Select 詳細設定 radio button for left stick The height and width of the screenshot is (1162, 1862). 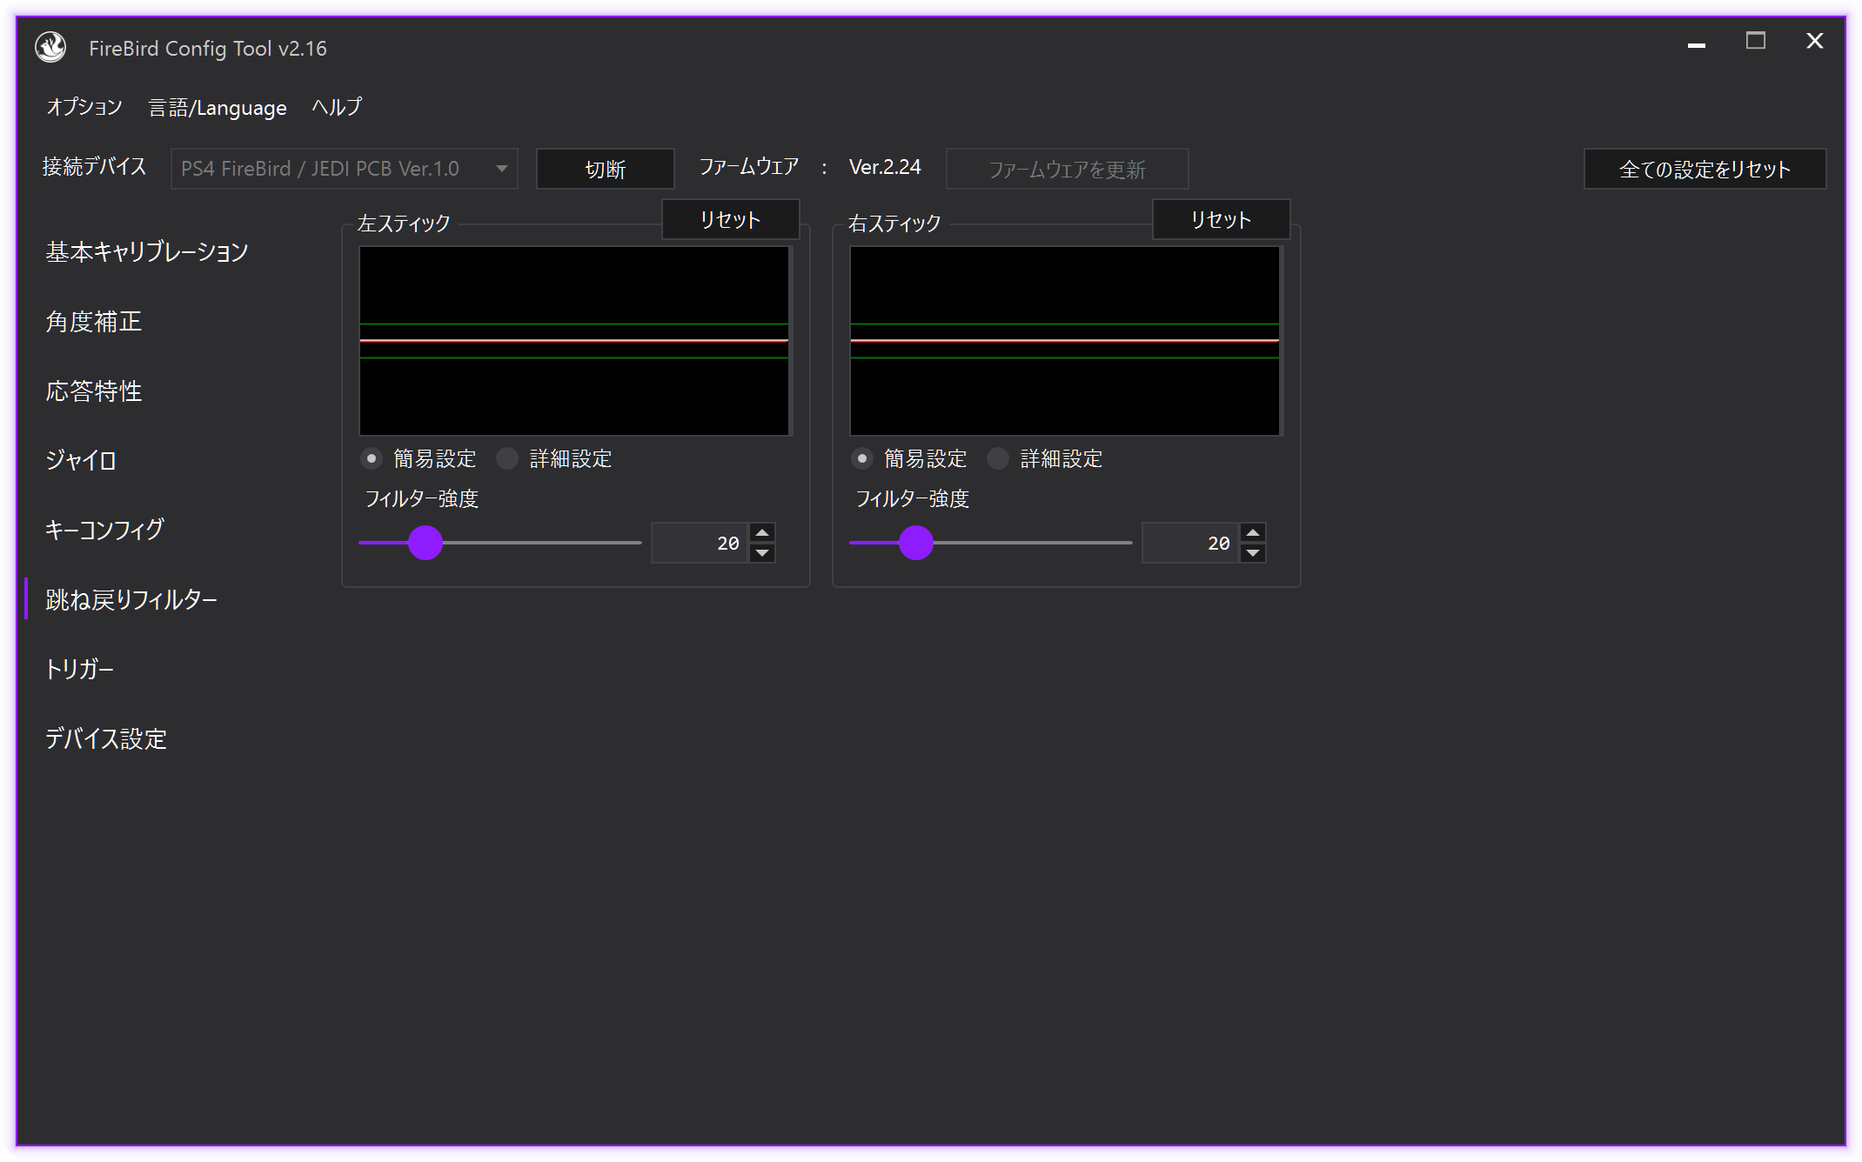pyautogui.click(x=507, y=458)
